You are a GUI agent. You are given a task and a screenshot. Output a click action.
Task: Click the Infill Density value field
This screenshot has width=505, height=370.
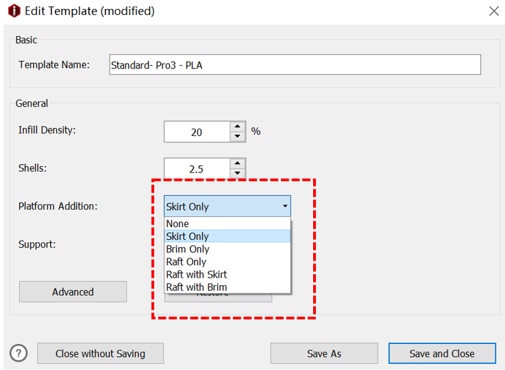coord(197,132)
